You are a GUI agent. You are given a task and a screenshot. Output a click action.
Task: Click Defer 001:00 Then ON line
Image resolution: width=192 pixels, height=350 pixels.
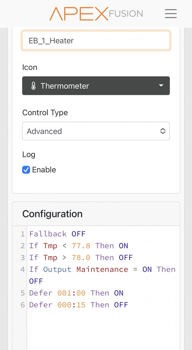(76, 293)
